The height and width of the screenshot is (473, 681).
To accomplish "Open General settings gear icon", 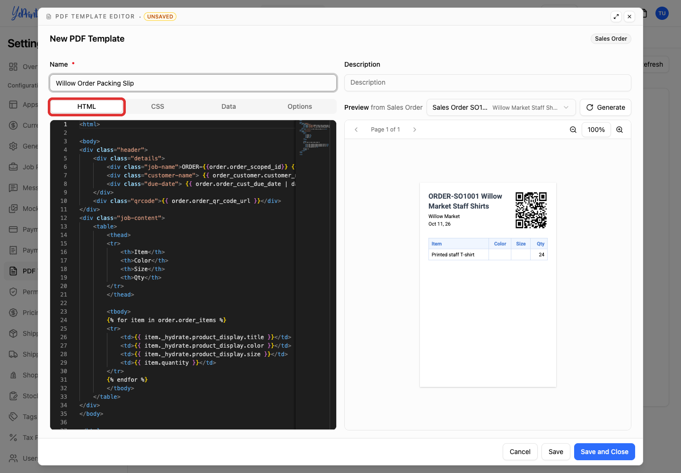I will [x=13, y=146].
